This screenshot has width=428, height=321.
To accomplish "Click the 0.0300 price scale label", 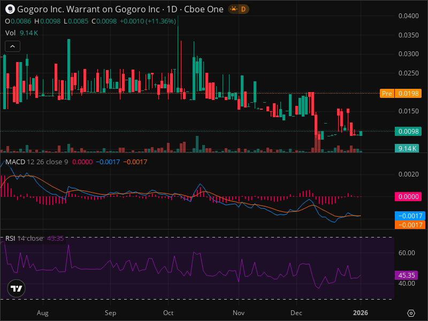I will pos(409,54).
